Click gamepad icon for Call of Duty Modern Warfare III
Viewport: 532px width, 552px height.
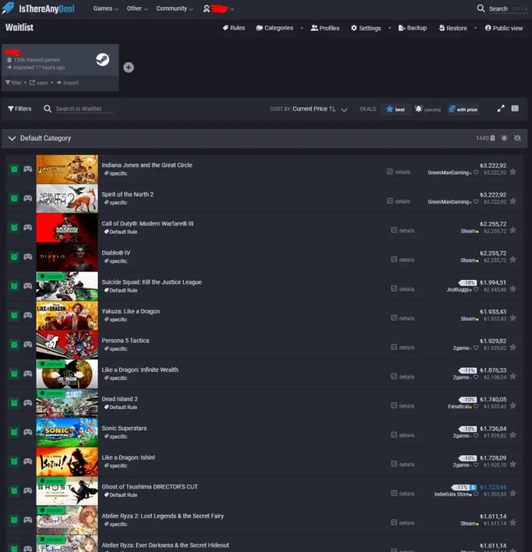click(28, 228)
